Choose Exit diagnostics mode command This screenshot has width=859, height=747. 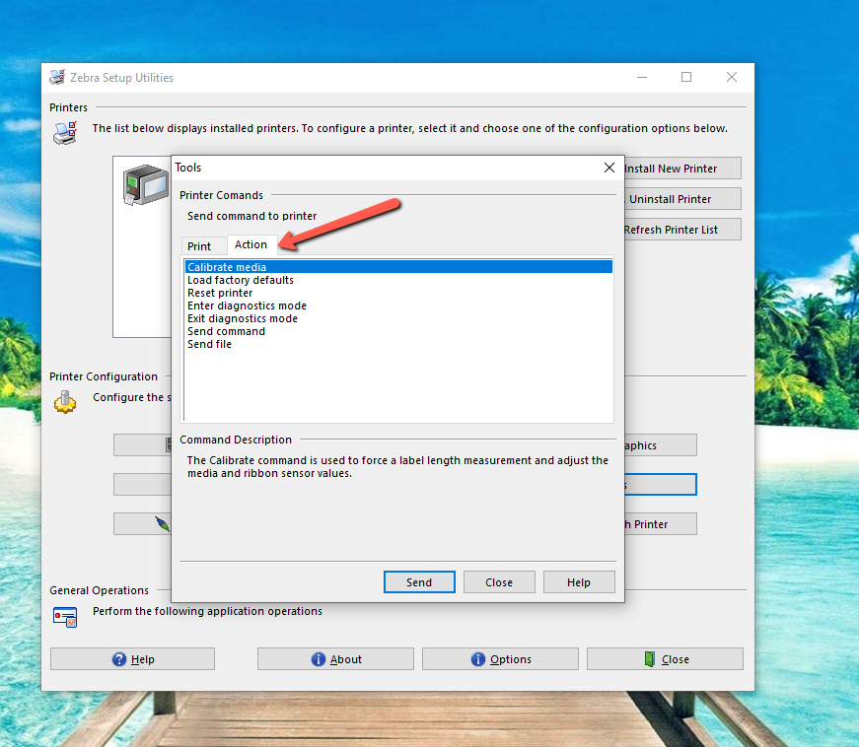pyautogui.click(x=243, y=318)
